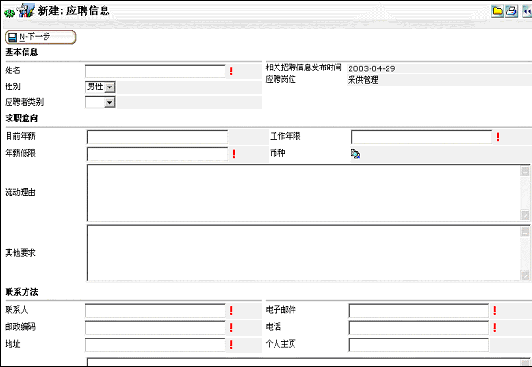Click the 币种 label text
The image size is (532, 367).
tap(277, 153)
